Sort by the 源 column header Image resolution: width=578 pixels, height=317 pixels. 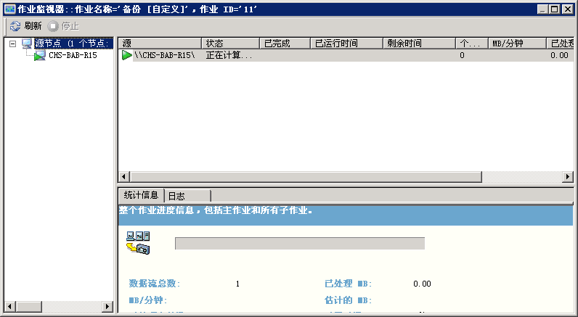pos(160,44)
